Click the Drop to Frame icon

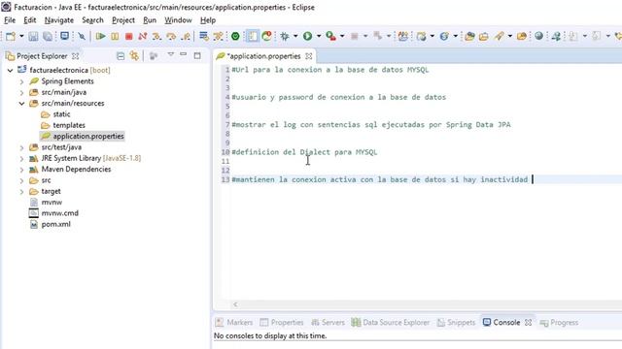coord(204,37)
